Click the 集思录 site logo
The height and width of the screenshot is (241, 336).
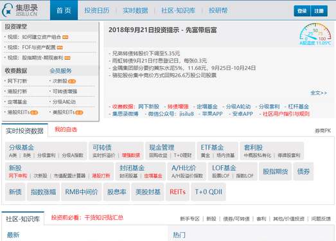click(x=20, y=10)
